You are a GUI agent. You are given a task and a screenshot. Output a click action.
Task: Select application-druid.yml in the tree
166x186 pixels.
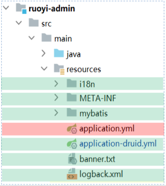(118, 144)
